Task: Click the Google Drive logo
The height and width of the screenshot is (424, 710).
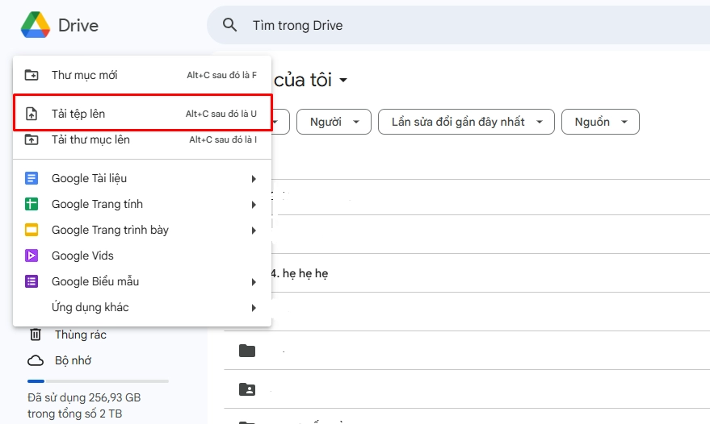Action: tap(36, 25)
